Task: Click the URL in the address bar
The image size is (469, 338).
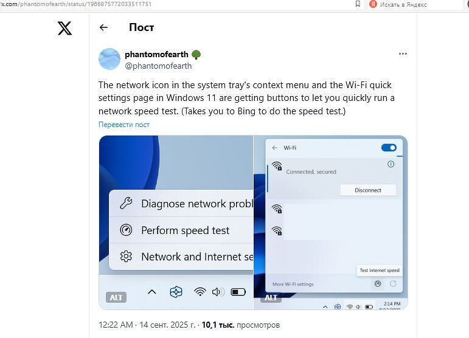Action: [x=76, y=4]
